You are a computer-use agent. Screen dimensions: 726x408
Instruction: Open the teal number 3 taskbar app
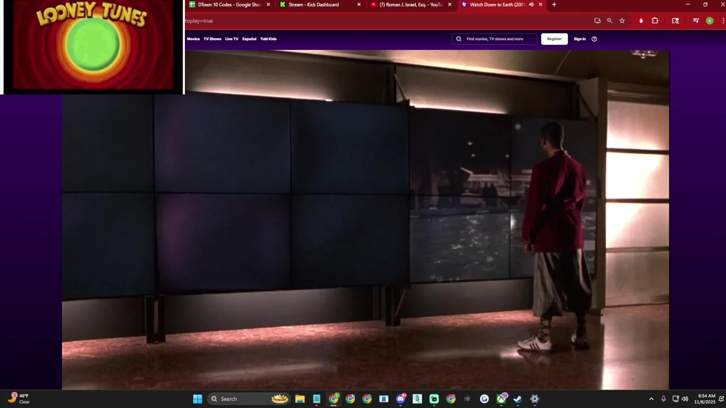pos(417,399)
